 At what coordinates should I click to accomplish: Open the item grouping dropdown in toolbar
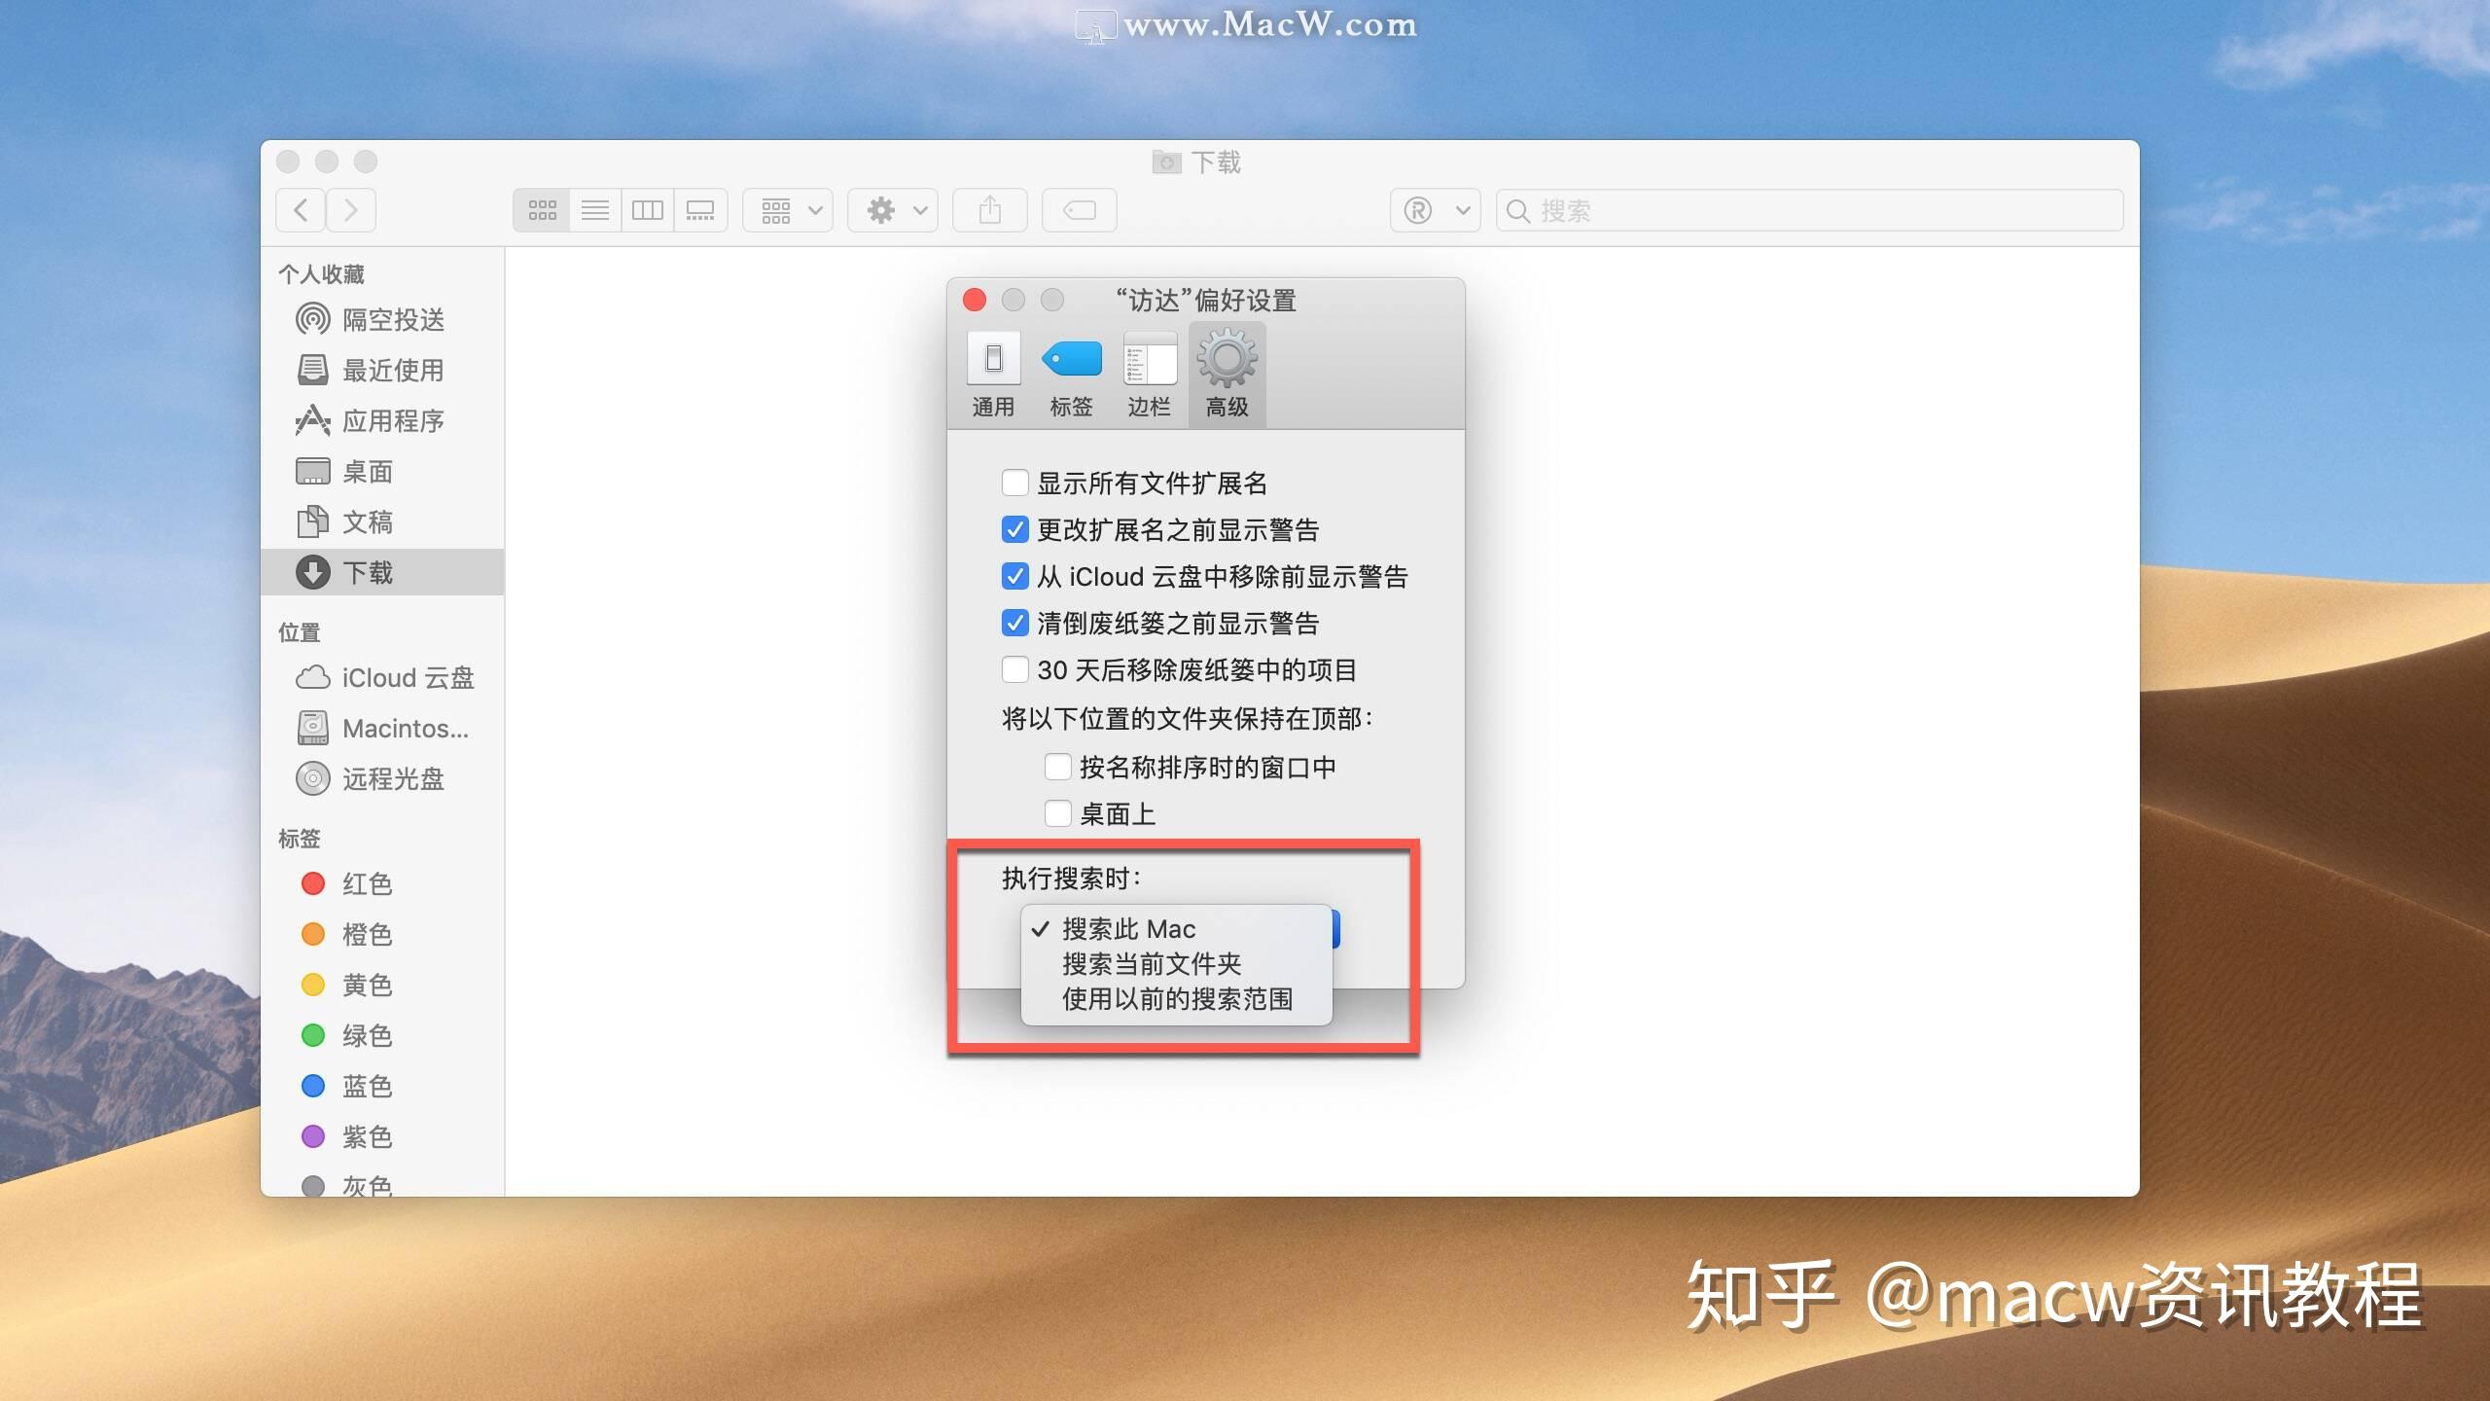click(787, 210)
